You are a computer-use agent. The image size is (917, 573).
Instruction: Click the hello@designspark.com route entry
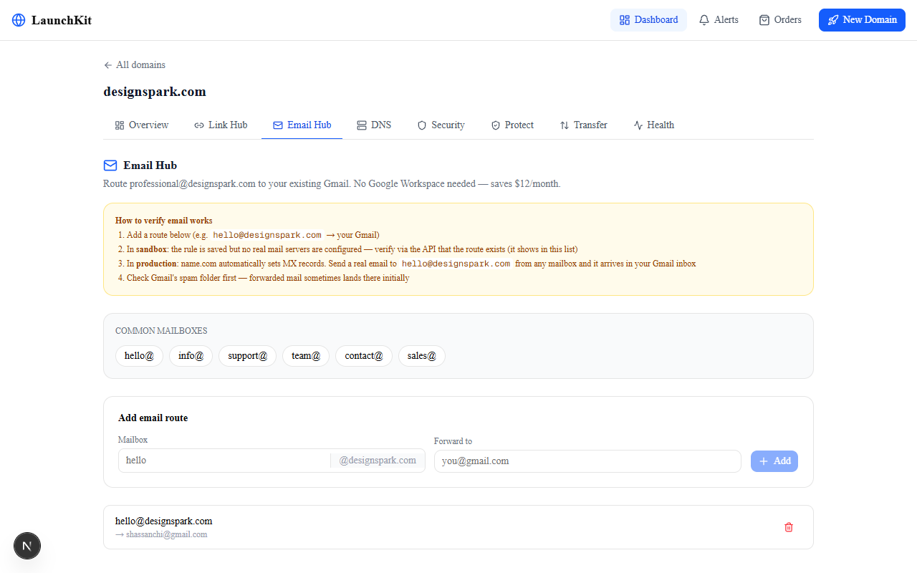[x=164, y=521]
